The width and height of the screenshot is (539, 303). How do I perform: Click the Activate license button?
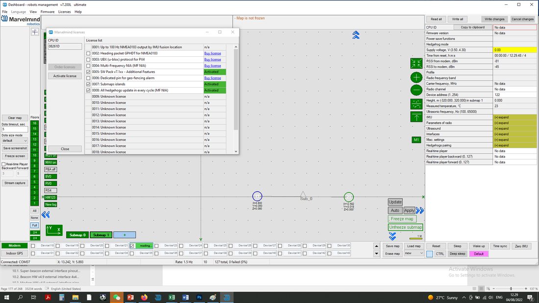pos(65,76)
